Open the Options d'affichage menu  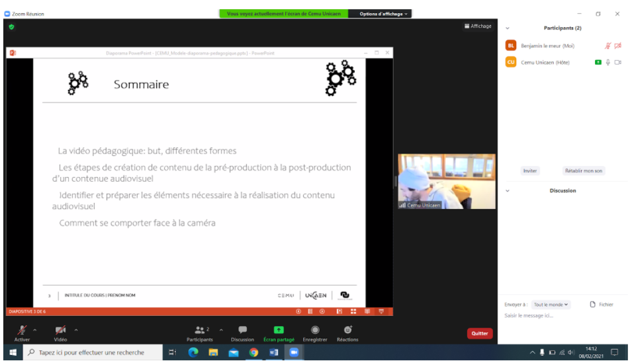(384, 13)
